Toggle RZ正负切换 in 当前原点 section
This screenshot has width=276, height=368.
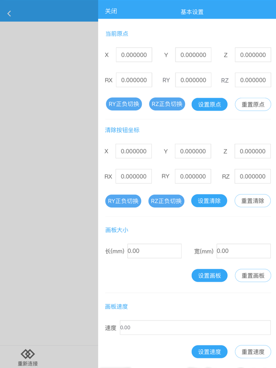pos(167,104)
